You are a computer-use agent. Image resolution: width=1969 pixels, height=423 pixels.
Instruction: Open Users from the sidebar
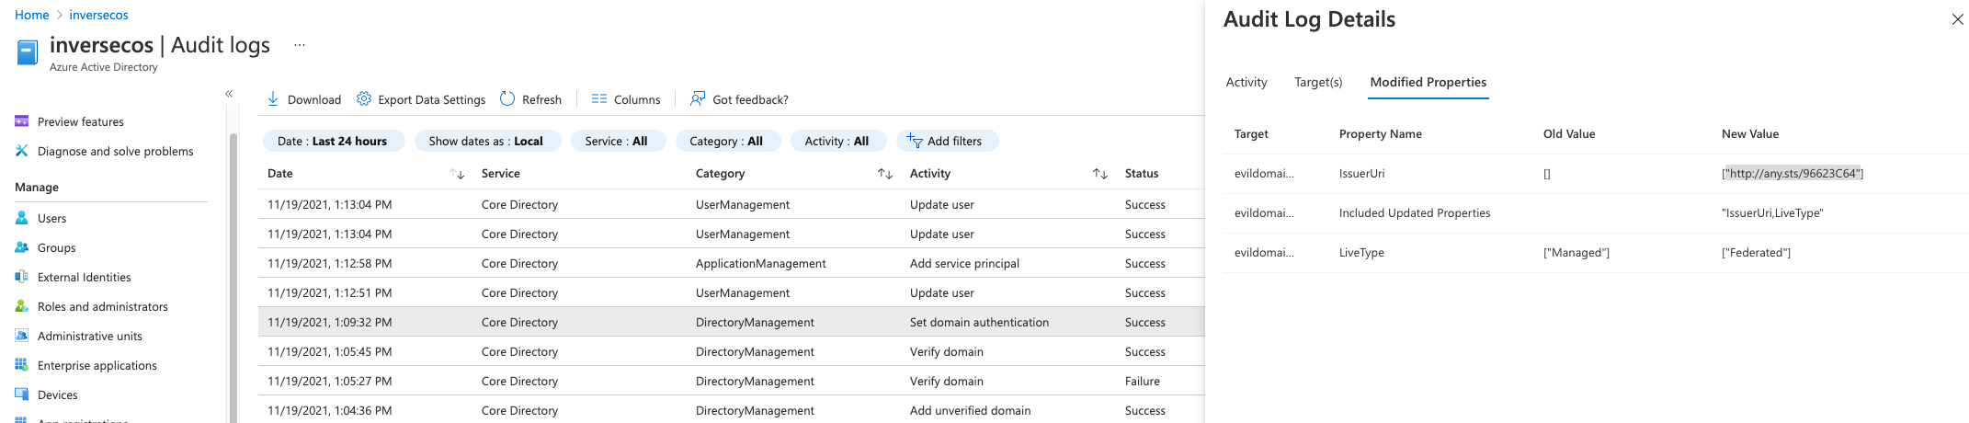click(51, 219)
